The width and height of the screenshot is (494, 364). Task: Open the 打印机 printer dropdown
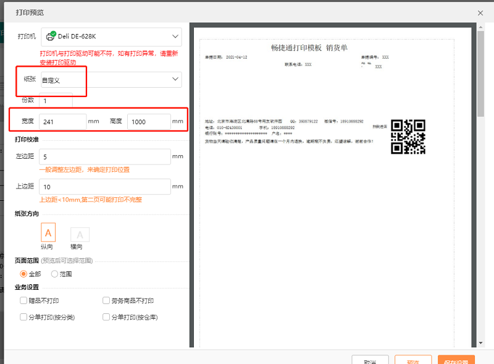[112, 36]
